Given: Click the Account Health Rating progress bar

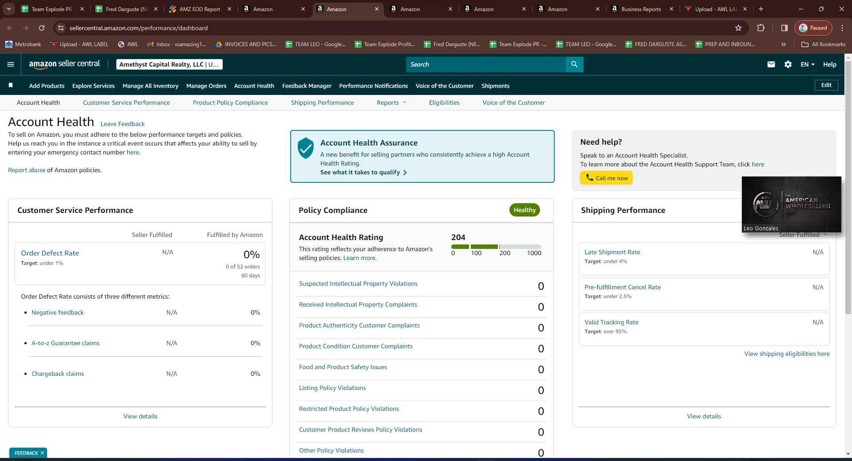Looking at the screenshot, I should (496, 247).
